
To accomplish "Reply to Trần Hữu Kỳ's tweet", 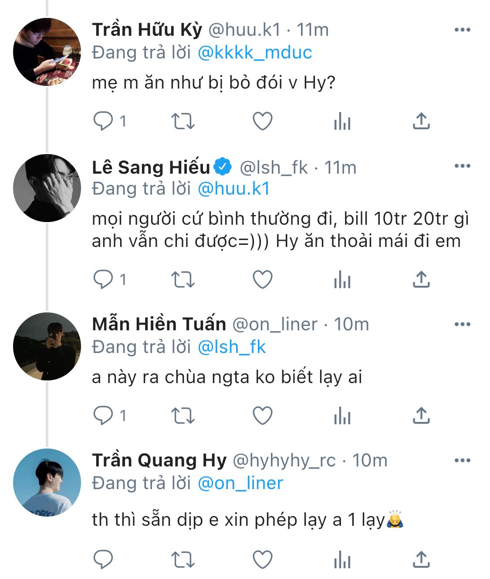I will click(x=104, y=121).
